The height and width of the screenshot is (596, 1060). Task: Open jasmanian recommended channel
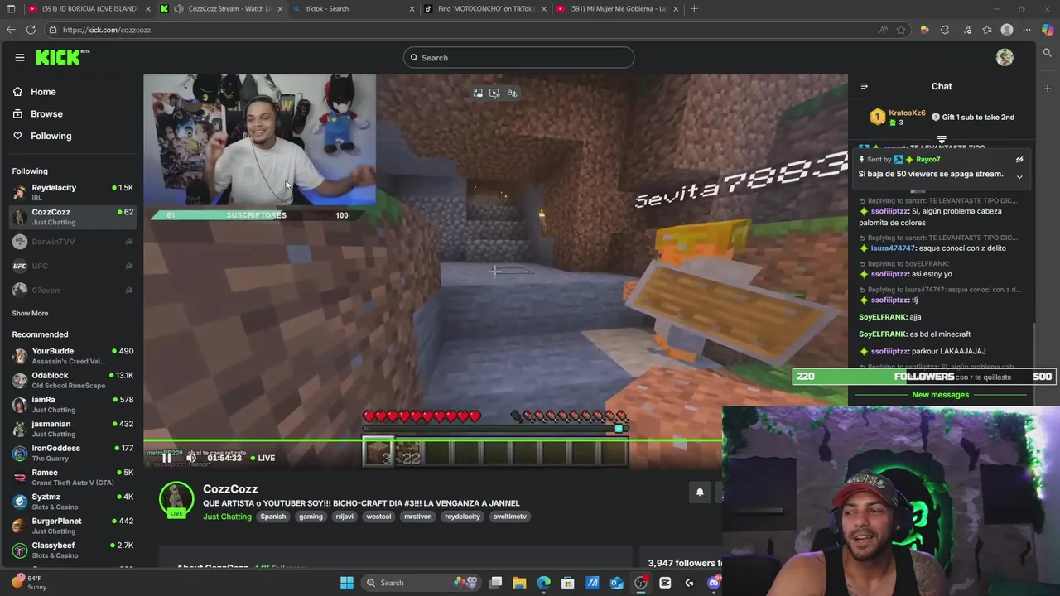point(73,429)
